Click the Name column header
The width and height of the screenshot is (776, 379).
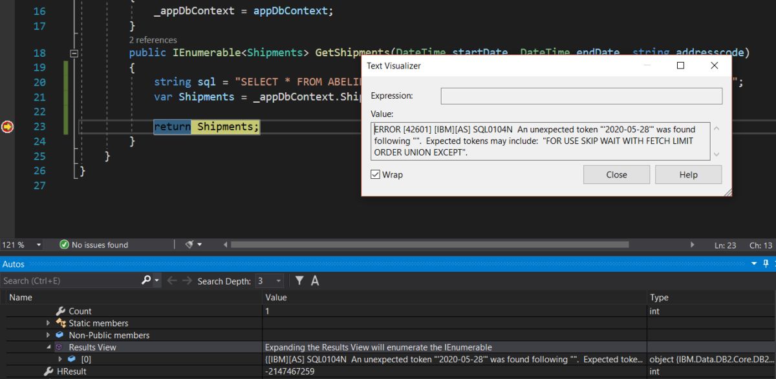[x=21, y=298]
